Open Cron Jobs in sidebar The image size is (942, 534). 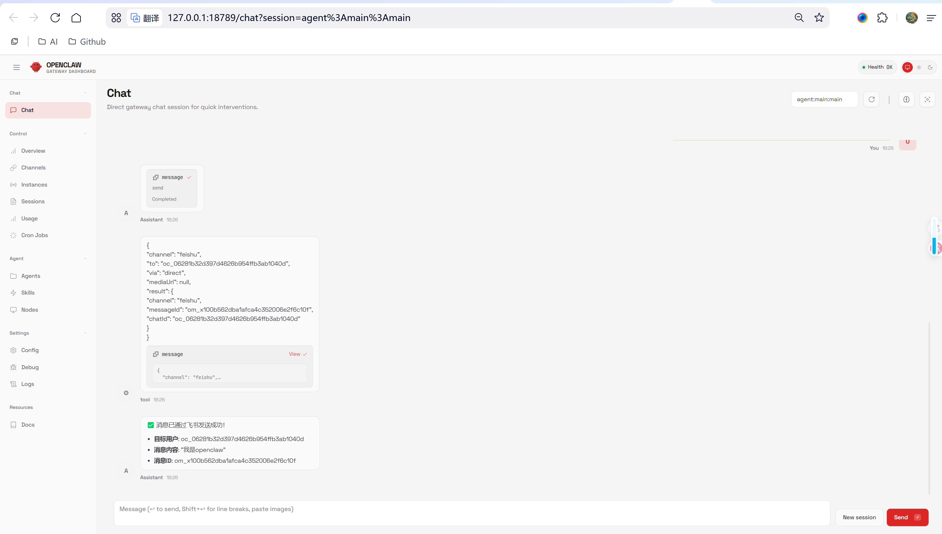point(34,235)
